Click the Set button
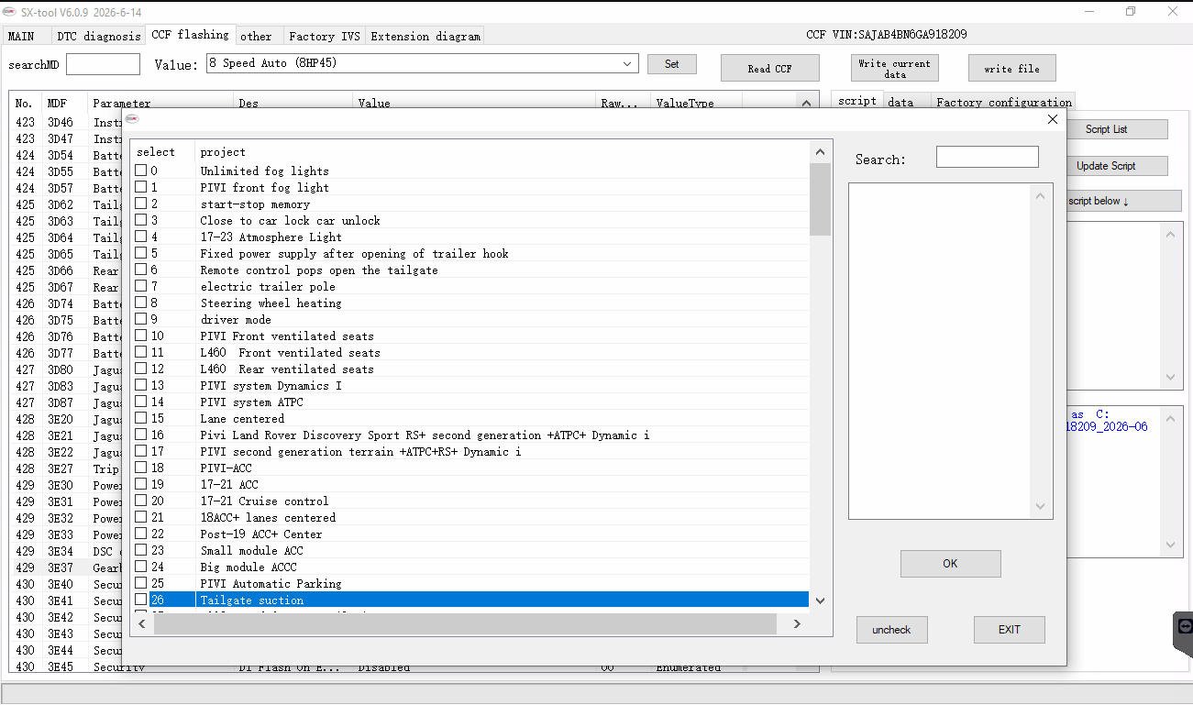1193x705 pixels. point(672,64)
